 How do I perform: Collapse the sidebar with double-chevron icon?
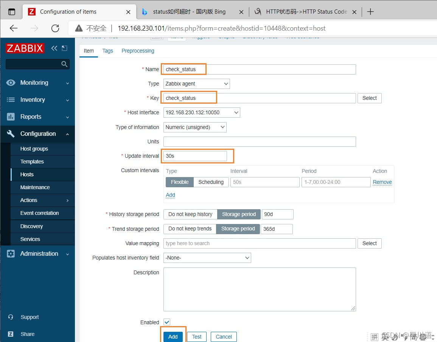[x=54, y=48]
